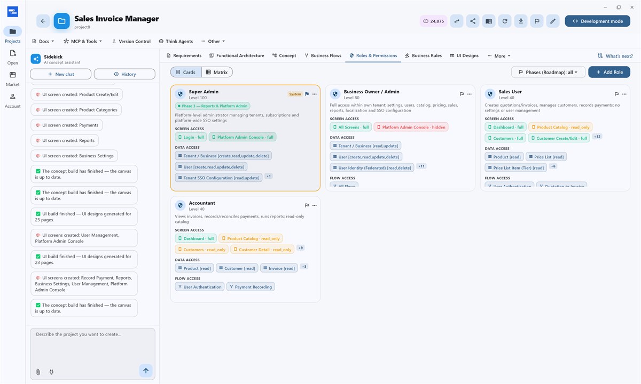
Task: Switch to the Concept tab
Action: coord(284,55)
